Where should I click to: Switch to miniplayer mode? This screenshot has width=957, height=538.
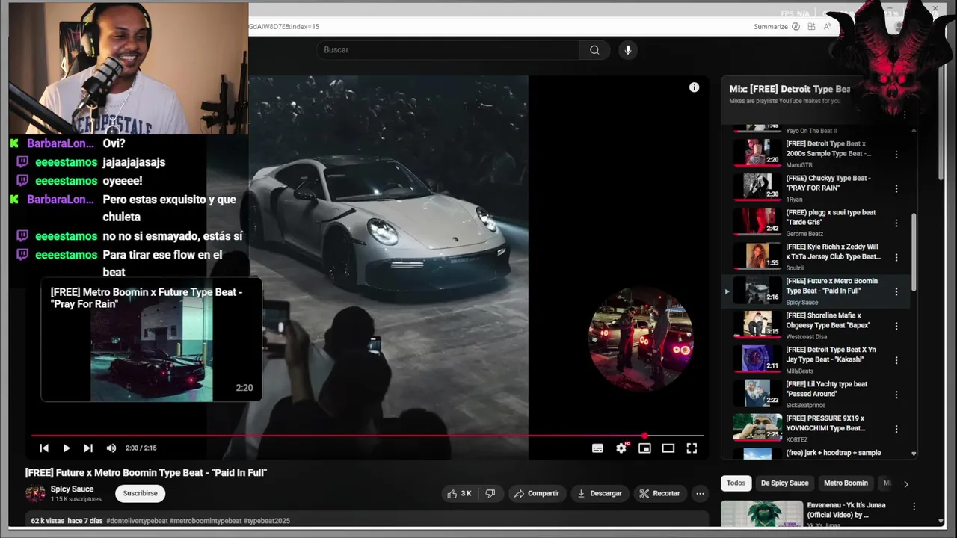tap(644, 448)
